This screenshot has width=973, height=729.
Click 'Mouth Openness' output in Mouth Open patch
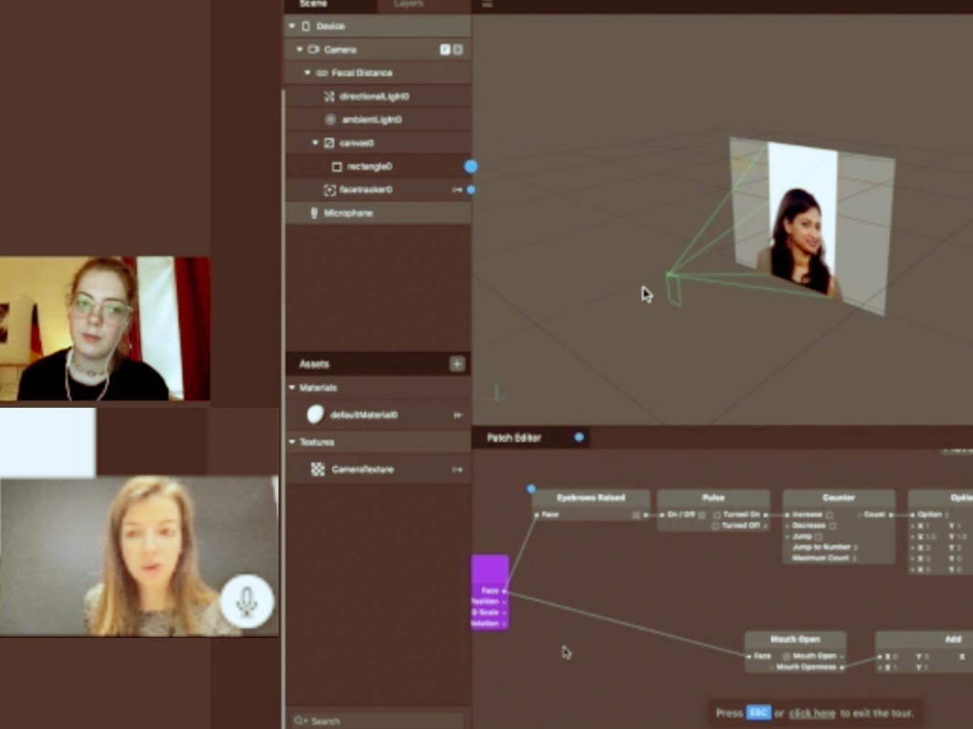(x=806, y=667)
